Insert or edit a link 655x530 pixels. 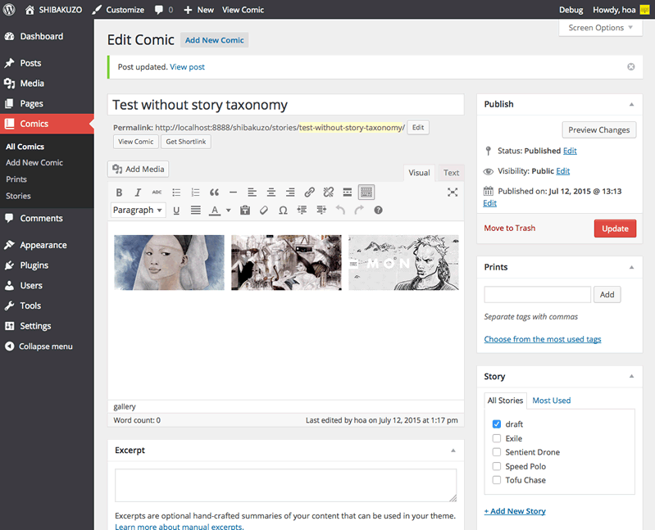(309, 193)
